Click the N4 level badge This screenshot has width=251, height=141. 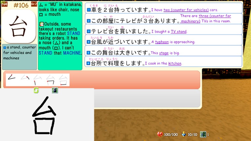[4, 4]
